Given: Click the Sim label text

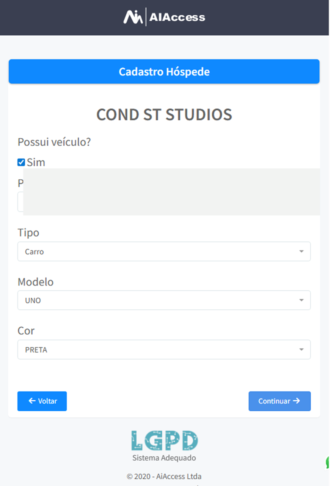Looking at the screenshot, I should pos(36,163).
